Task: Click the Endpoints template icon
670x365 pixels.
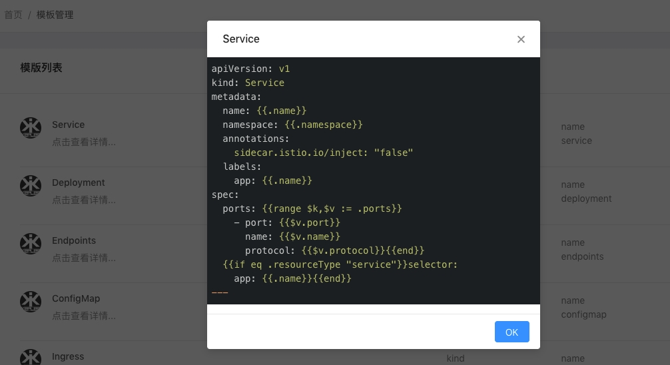Action: click(x=31, y=244)
